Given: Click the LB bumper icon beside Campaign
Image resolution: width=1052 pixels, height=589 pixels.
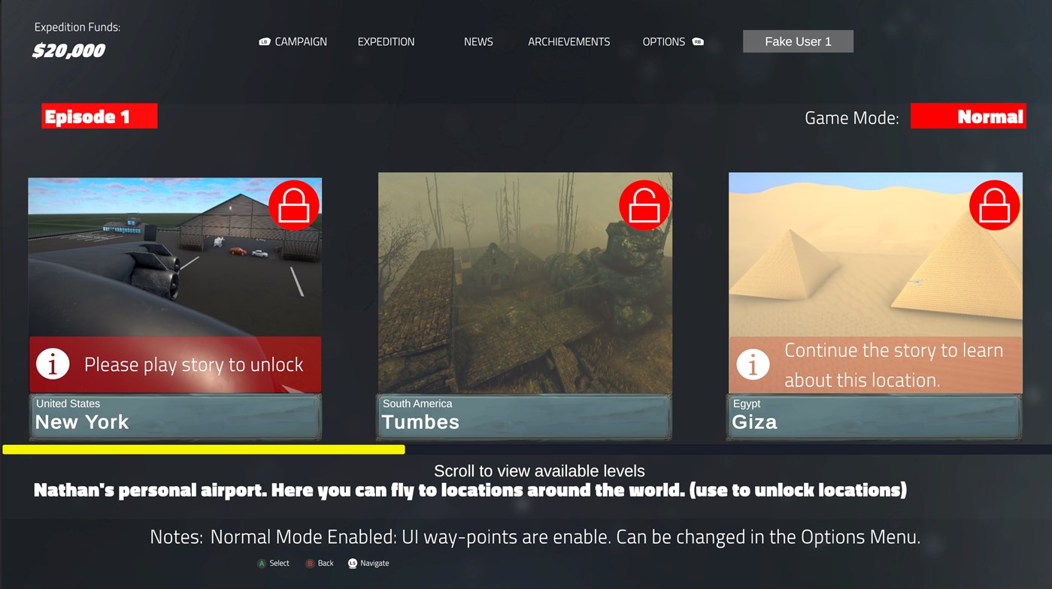Looking at the screenshot, I should tap(264, 42).
